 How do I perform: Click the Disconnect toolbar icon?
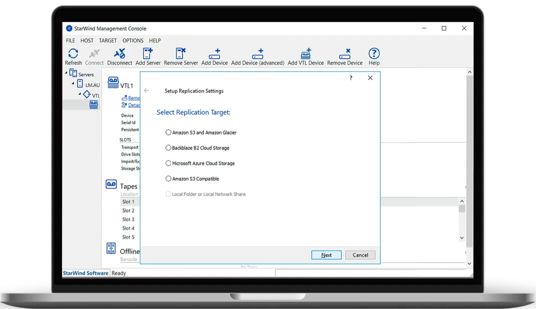[x=119, y=54]
